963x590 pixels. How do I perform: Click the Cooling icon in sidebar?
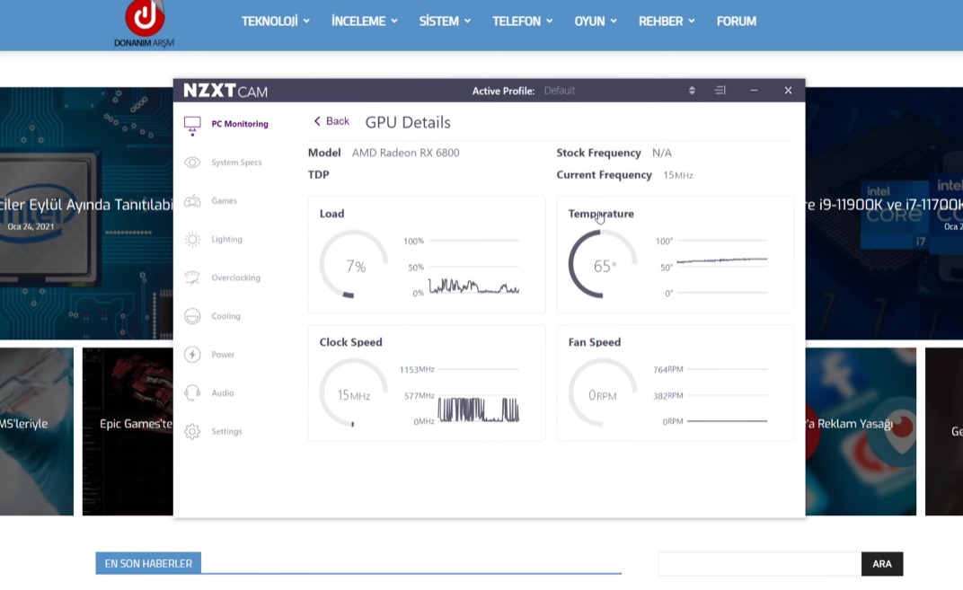192,316
